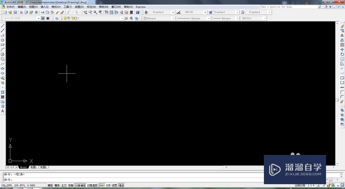Toggle DUCS in status bar
The height and width of the screenshot is (189, 345).
pos(102,186)
